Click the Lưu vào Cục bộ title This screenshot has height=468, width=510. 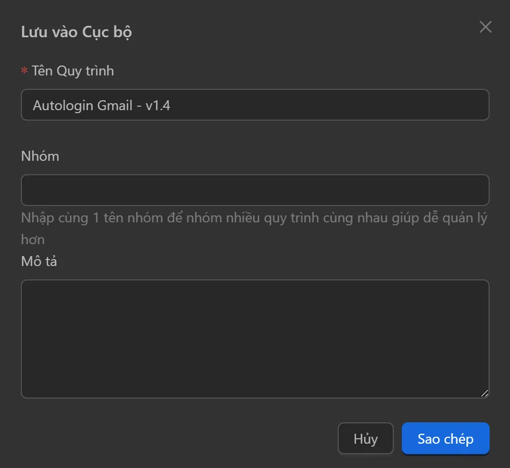[76, 31]
